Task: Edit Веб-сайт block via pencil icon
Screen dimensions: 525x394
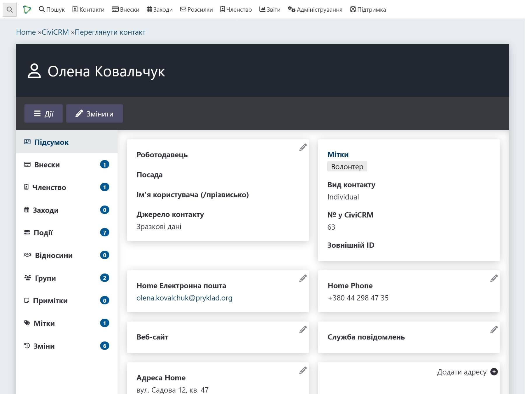Action: (303, 330)
